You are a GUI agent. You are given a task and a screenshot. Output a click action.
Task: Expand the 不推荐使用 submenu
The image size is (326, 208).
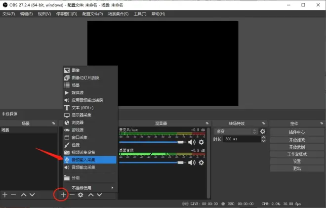[90, 188]
